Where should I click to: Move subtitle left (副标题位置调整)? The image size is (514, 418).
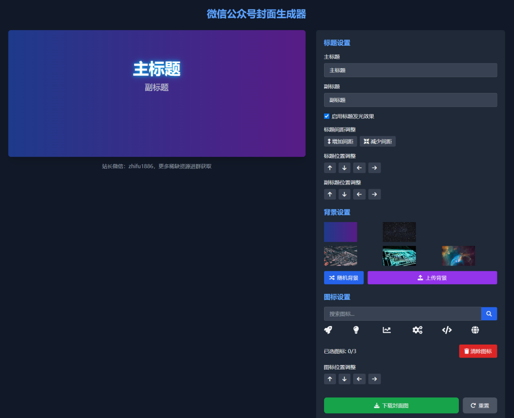coord(359,194)
